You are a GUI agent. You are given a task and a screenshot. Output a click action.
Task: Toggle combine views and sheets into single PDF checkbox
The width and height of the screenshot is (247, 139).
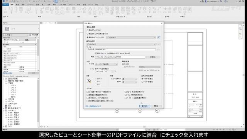tap(96, 53)
